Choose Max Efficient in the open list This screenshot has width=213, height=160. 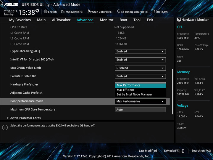140,90
